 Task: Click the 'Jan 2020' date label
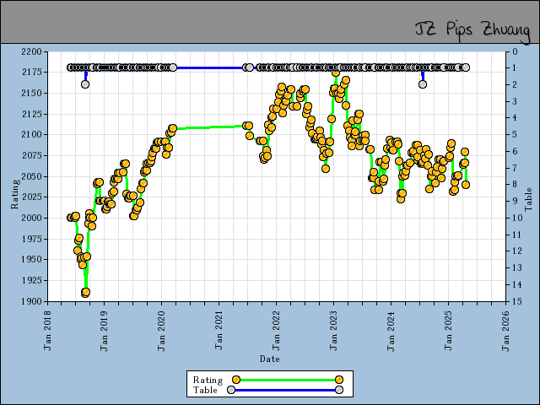pyautogui.click(x=161, y=331)
